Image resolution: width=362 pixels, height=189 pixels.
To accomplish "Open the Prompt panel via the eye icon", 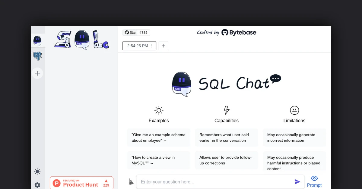I will 314,178.
